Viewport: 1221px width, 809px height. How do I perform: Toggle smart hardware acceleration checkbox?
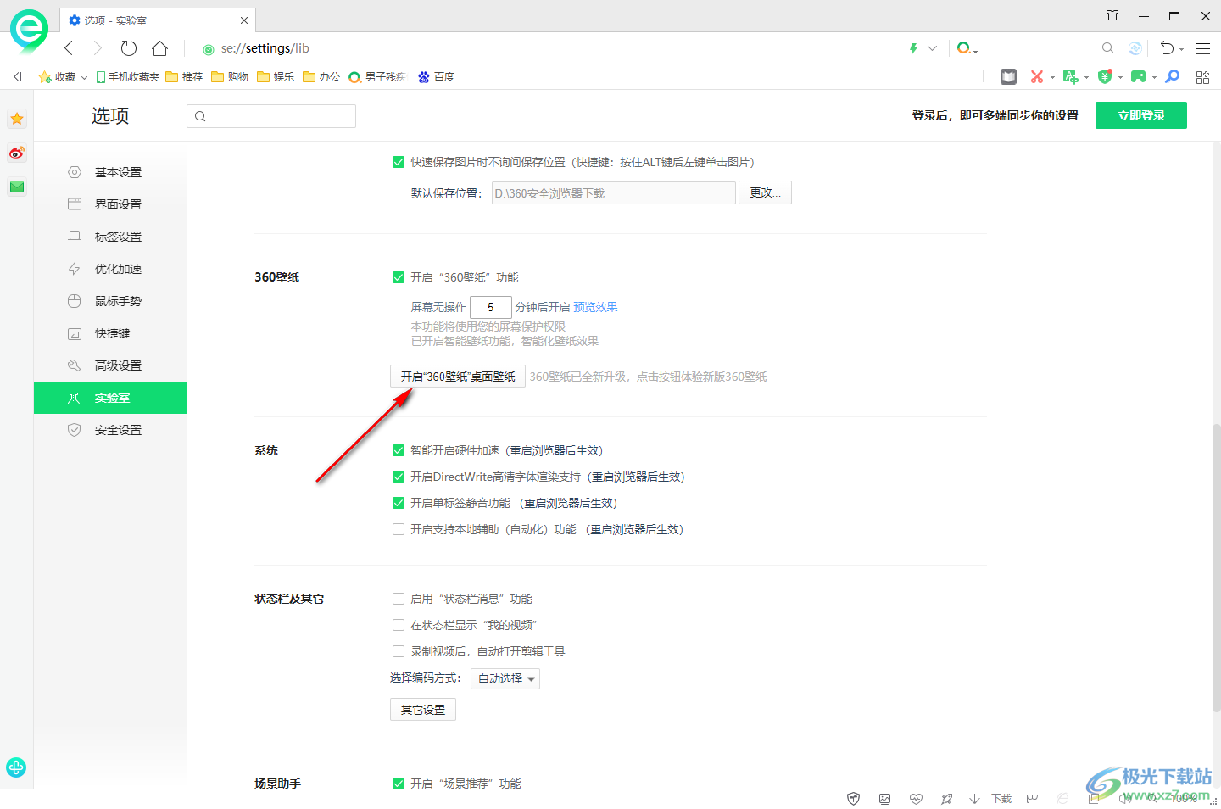point(399,450)
